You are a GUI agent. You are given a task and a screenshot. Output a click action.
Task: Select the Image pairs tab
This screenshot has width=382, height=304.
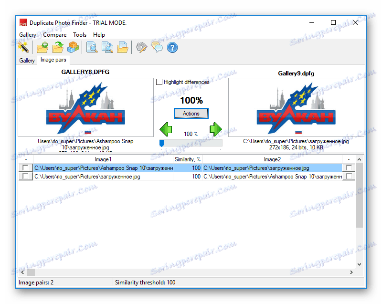53,60
